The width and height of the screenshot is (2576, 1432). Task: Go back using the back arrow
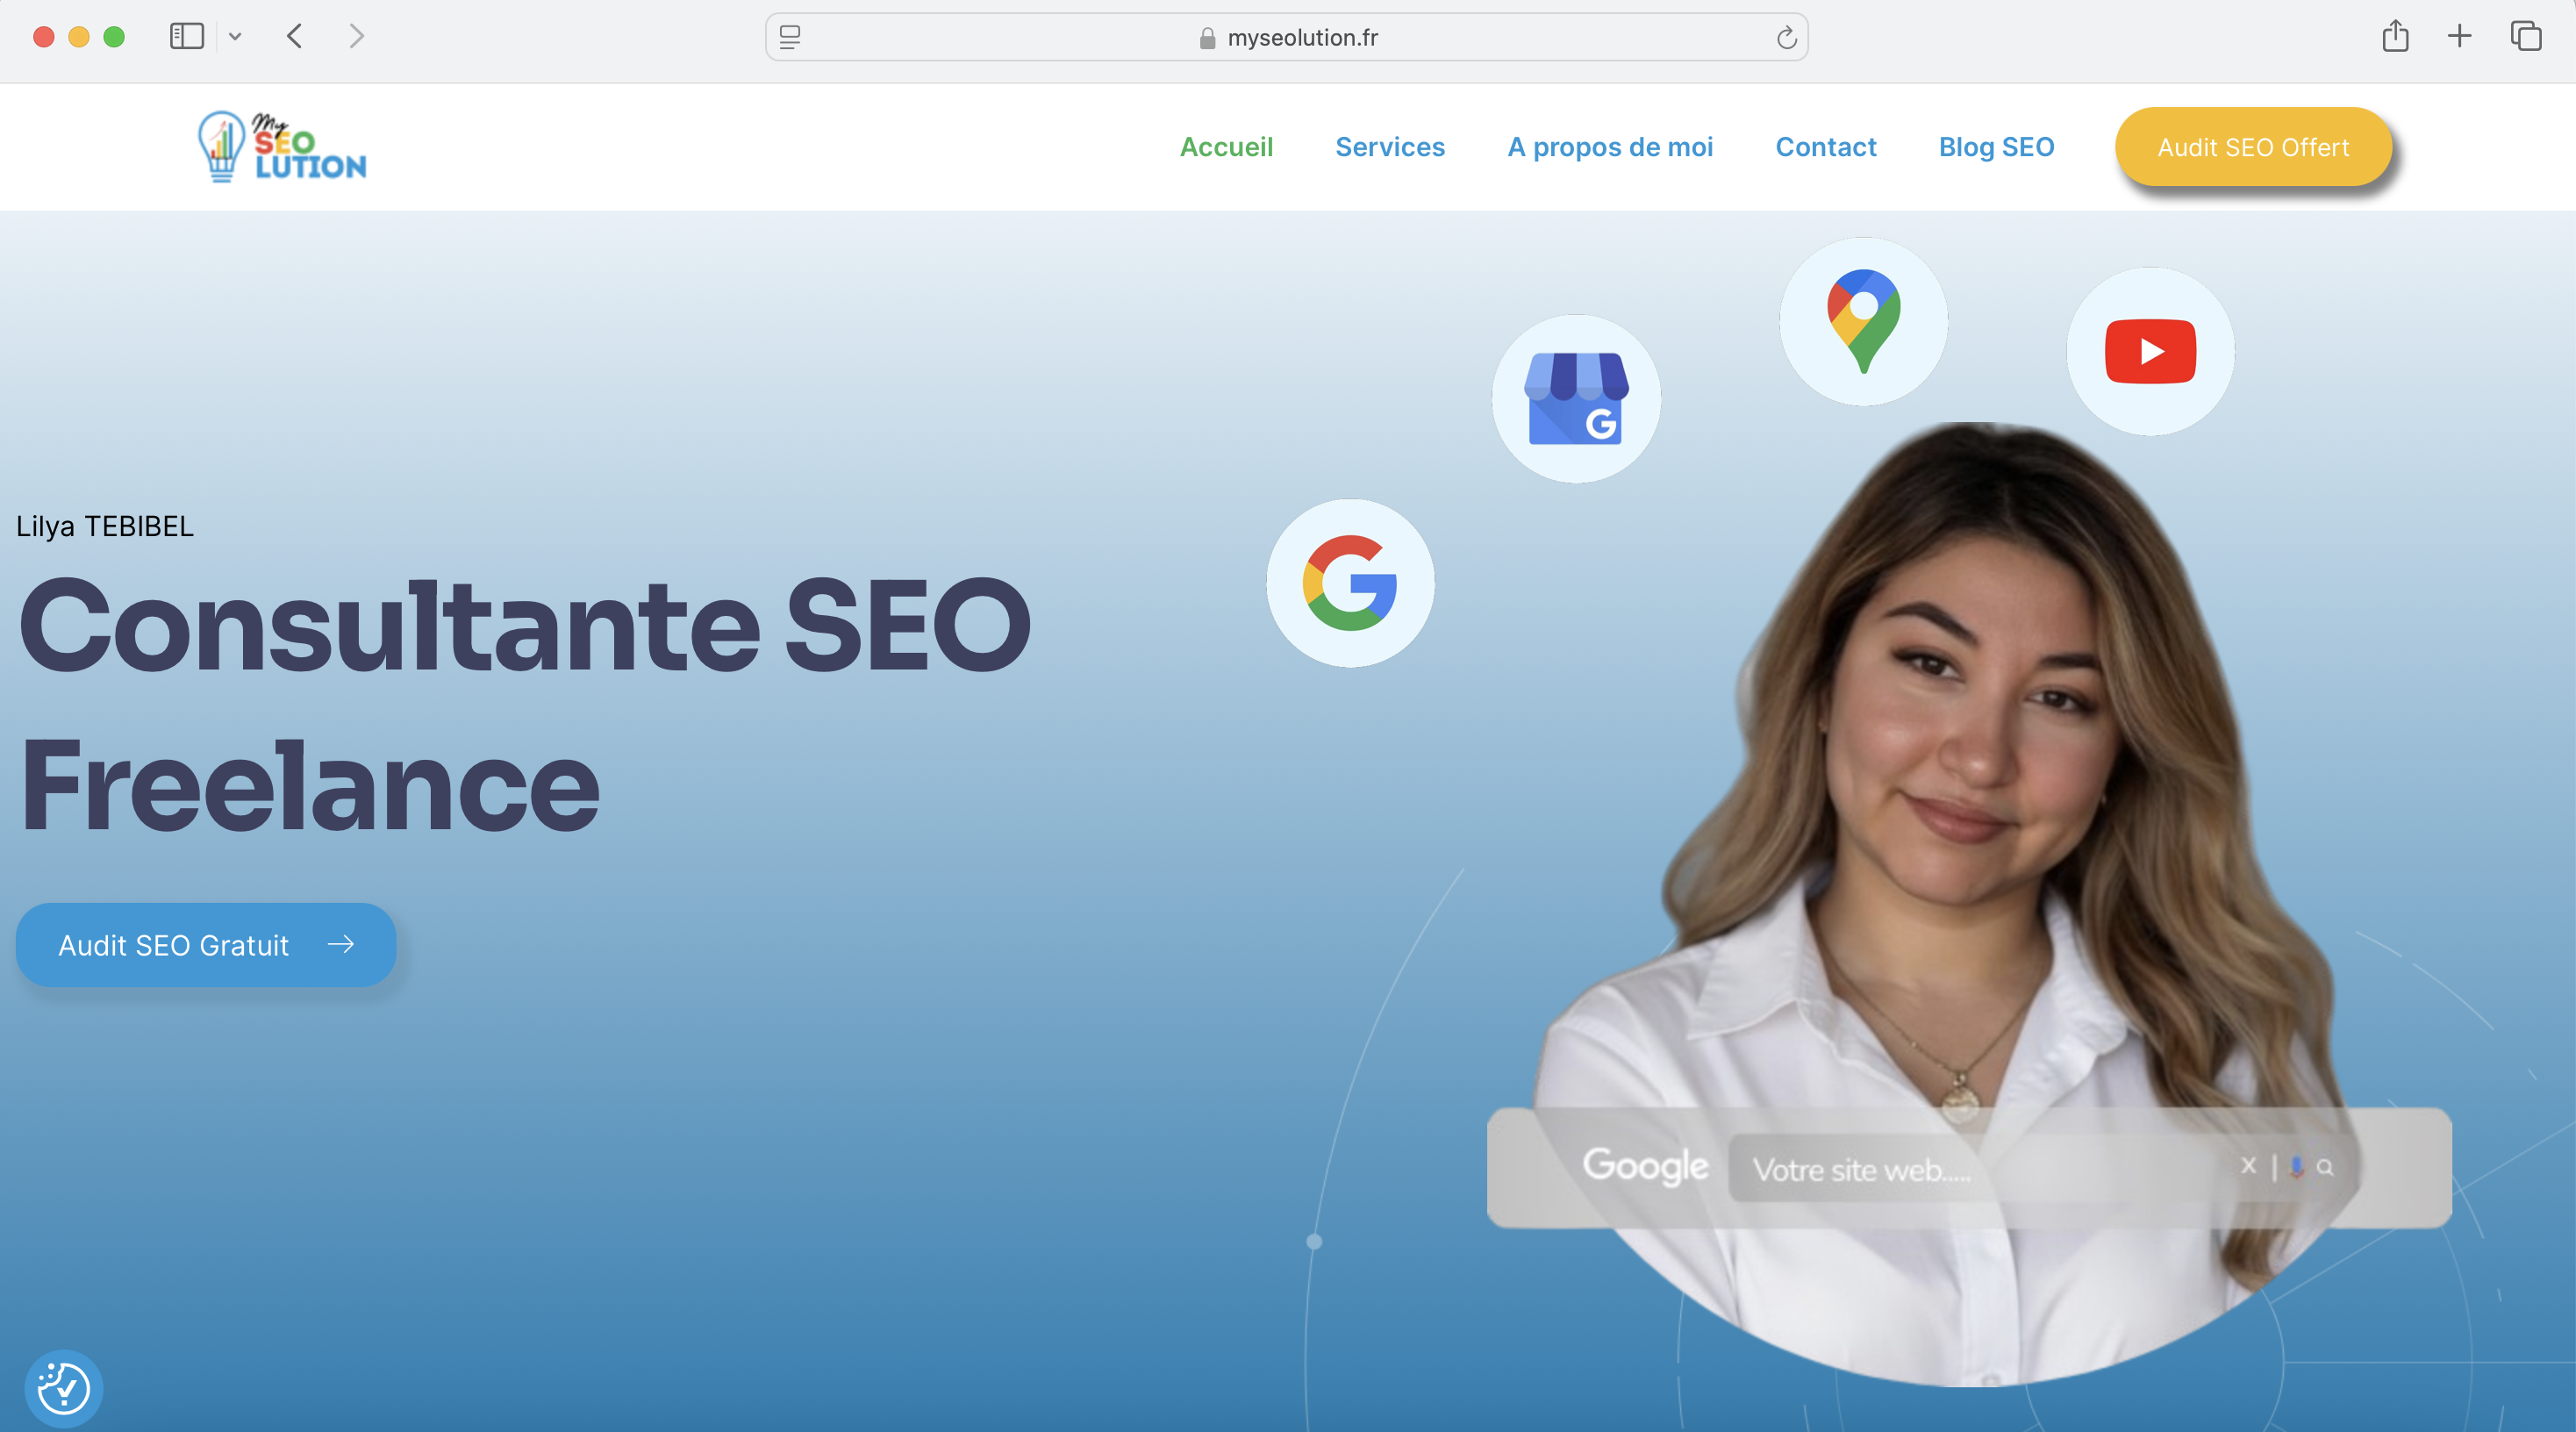click(294, 37)
